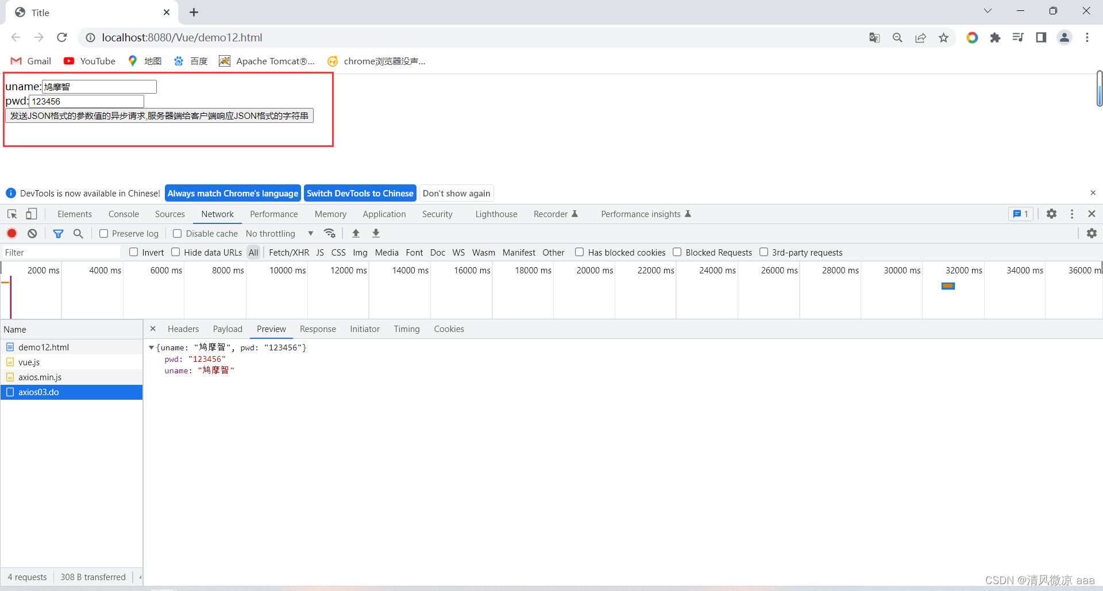
Task: Select the Fetch/XHR filter type
Action: coord(289,252)
